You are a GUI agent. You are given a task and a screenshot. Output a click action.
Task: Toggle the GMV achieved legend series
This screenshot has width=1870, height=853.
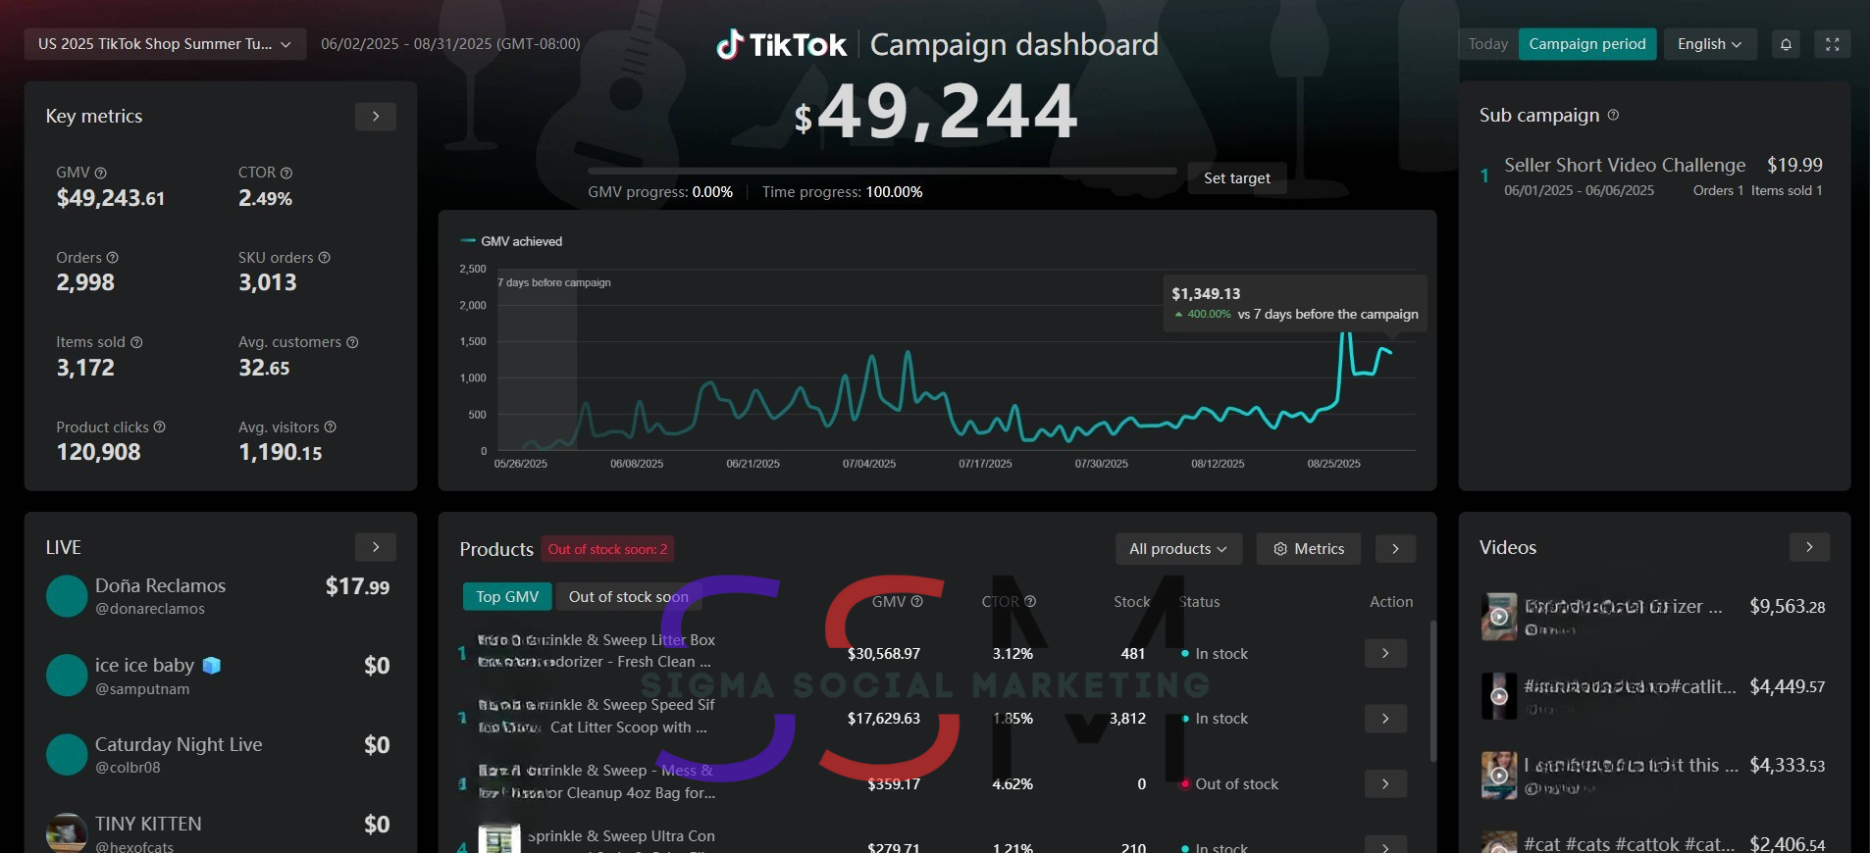[x=511, y=241]
